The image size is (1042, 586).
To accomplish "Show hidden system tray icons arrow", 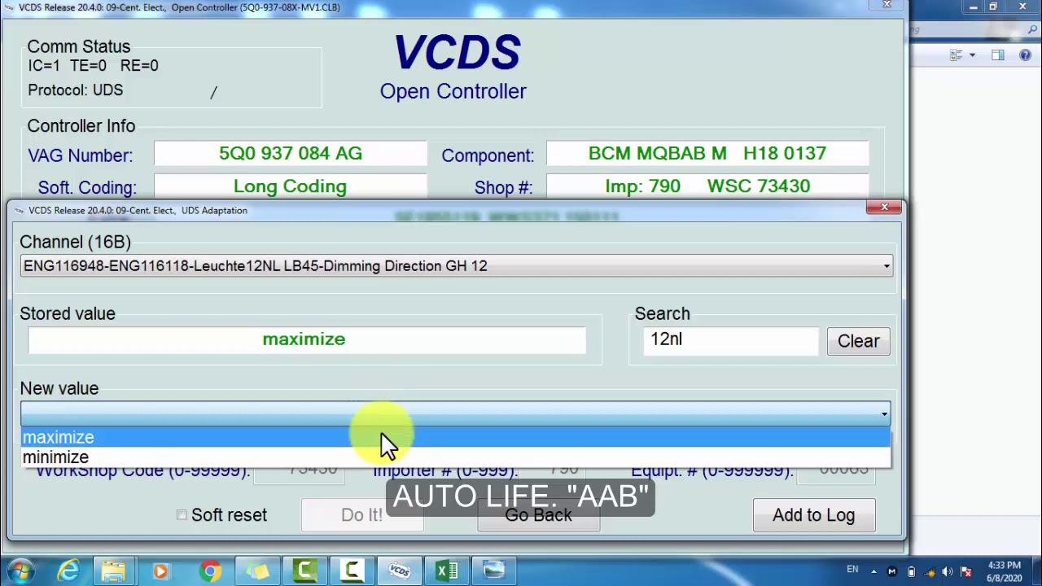I will click(873, 571).
